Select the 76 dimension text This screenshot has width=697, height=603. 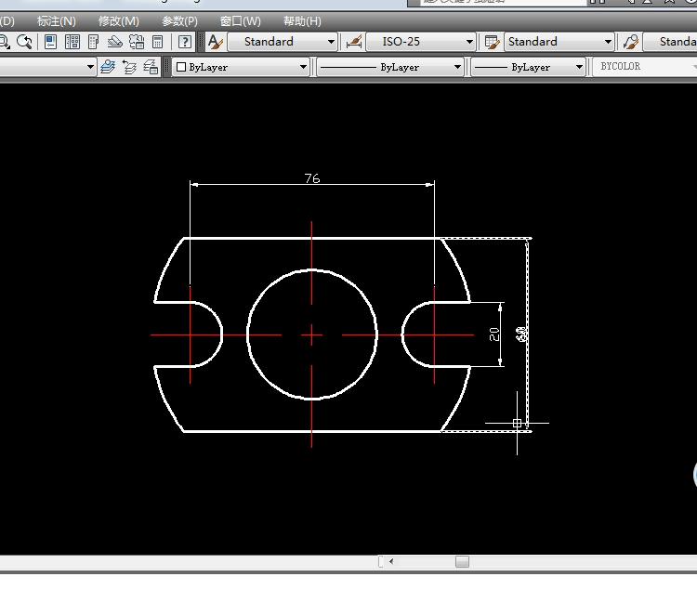[x=312, y=178]
